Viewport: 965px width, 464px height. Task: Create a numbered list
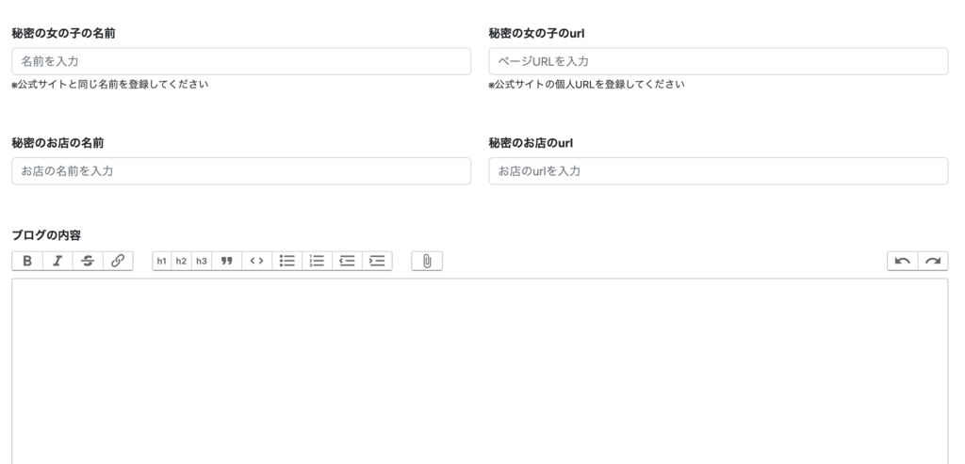[318, 261]
